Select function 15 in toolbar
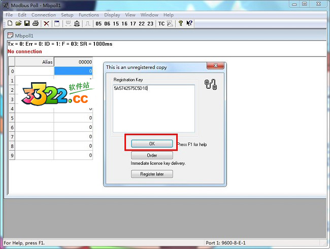The width and height of the screenshot is (330, 249). [116, 23]
